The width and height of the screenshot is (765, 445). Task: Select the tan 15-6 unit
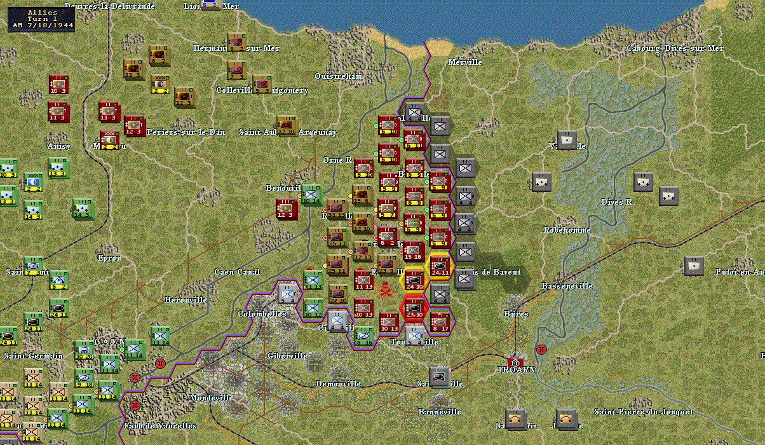(x=362, y=195)
